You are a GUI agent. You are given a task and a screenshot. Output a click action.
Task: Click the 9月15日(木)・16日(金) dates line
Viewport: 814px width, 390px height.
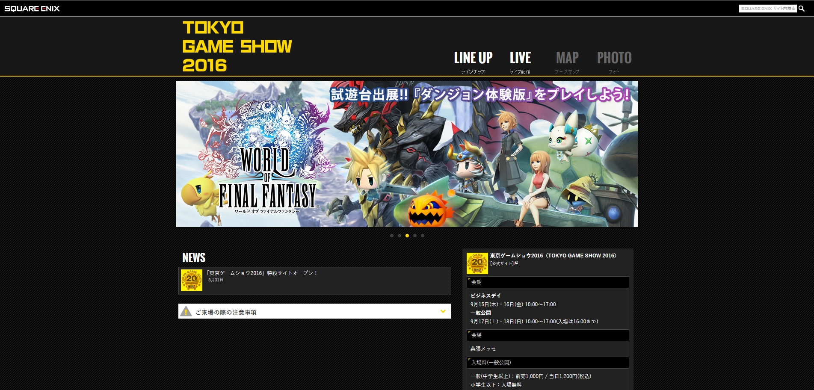pyautogui.click(x=513, y=304)
